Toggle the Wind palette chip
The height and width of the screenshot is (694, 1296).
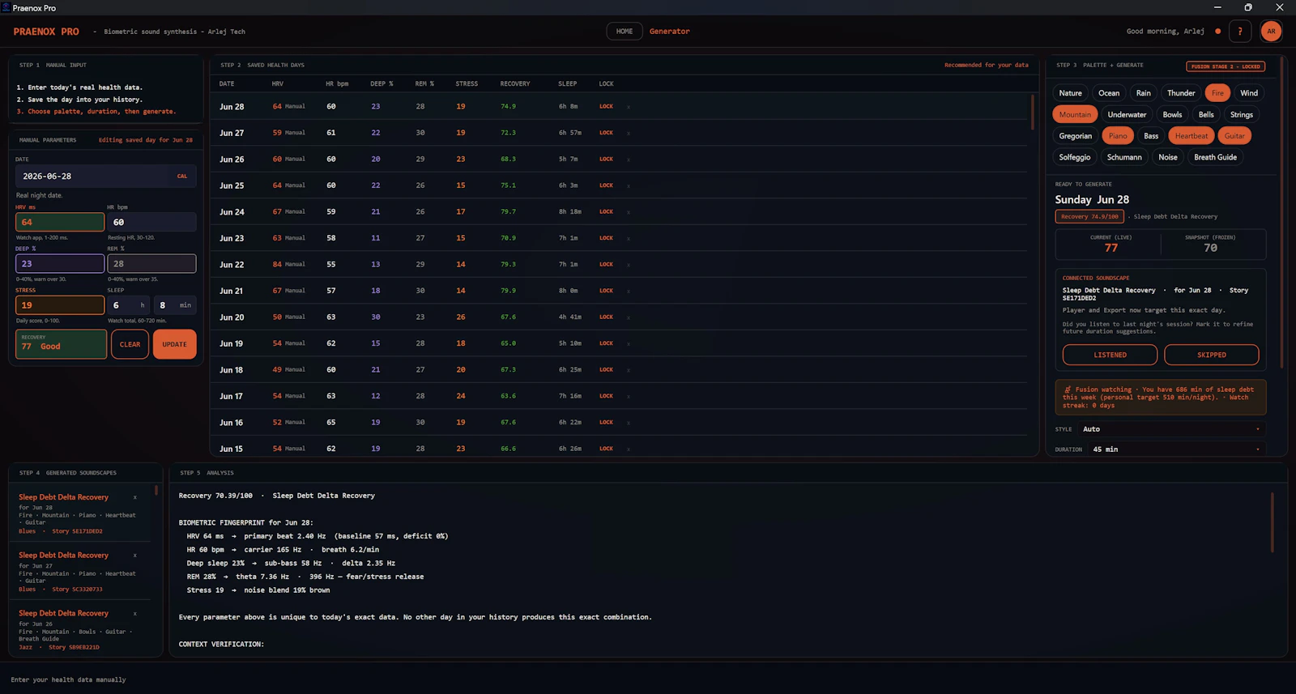click(1249, 93)
